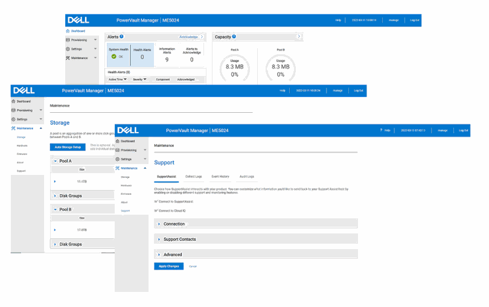Click the Auto Storage Setup button
This screenshot has width=489, height=307.
[x=68, y=147]
